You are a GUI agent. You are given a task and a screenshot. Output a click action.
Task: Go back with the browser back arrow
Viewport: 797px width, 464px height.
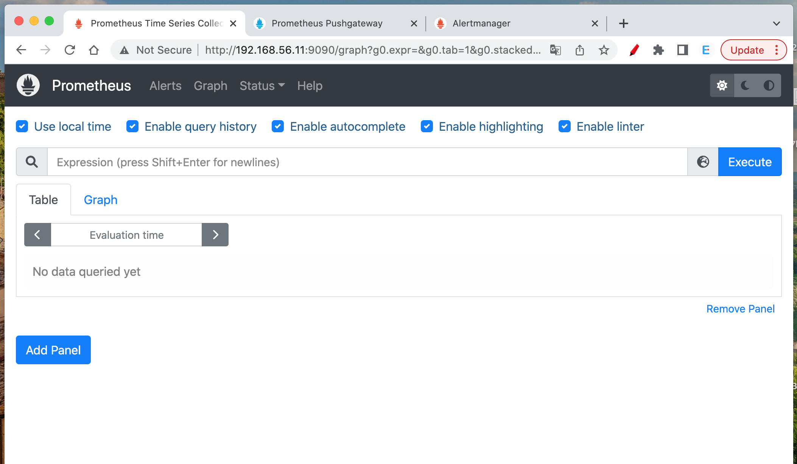(21, 50)
